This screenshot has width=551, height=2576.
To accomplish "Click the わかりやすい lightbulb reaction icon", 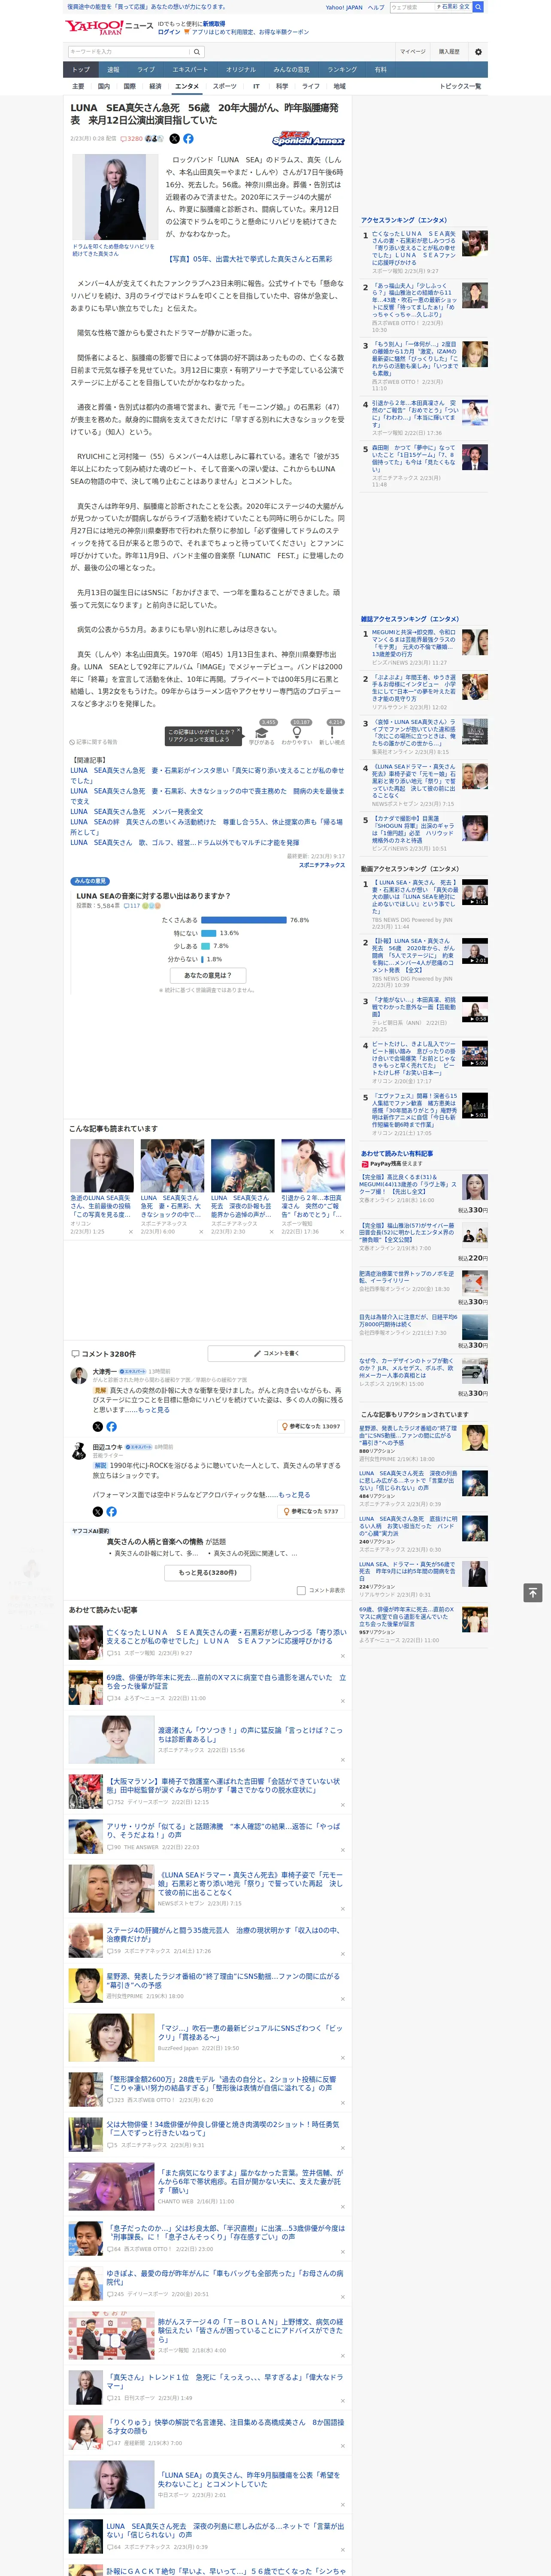I will (297, 733).
